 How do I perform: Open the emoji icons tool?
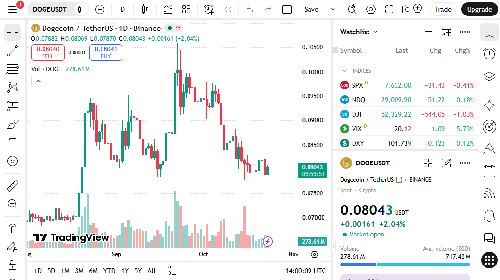[13, 161]
